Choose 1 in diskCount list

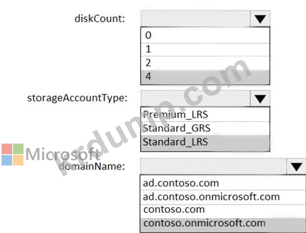(205, 49)
